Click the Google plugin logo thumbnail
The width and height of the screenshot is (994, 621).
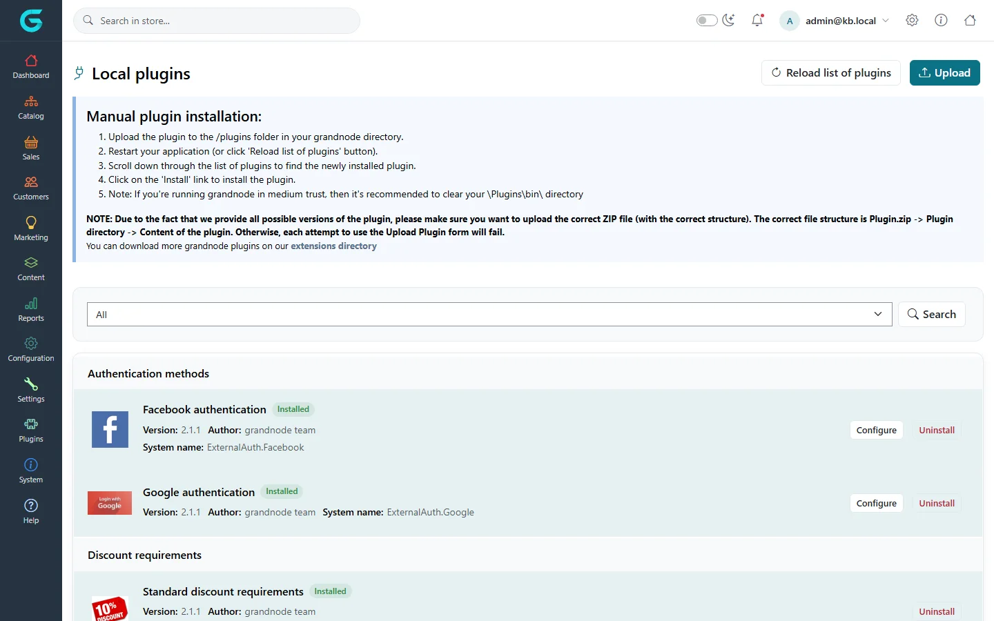[x=110, y=503]
